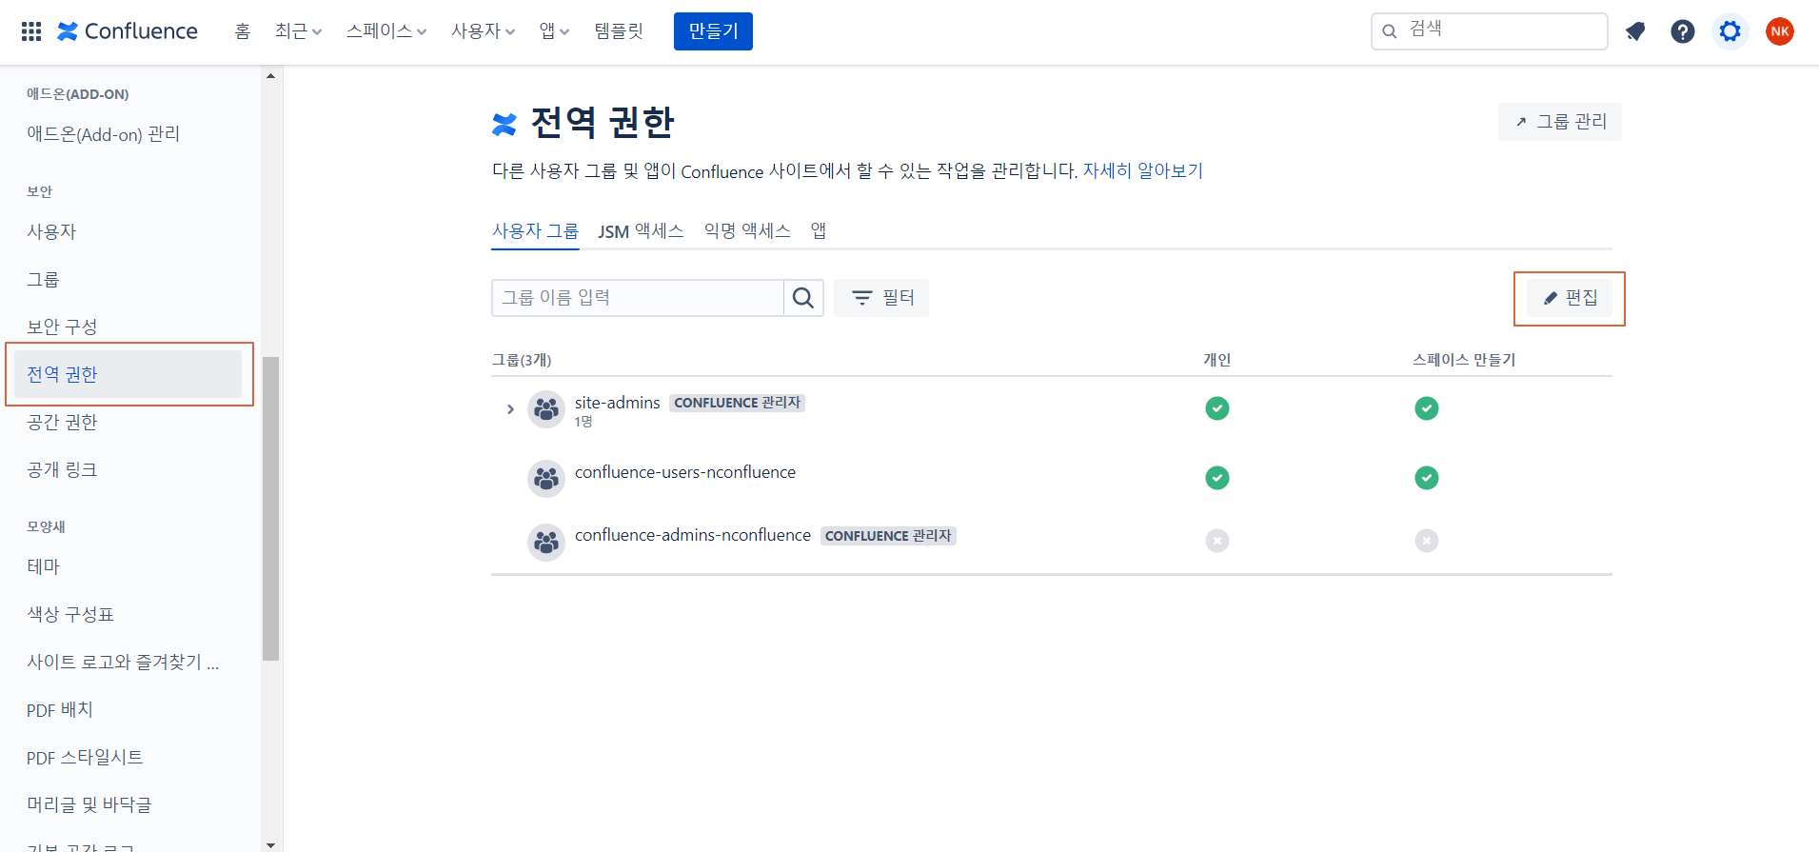Screen dimensions: 1819x852
Task: Open the 사용자 dropdown in top nav
Action: 484,31
